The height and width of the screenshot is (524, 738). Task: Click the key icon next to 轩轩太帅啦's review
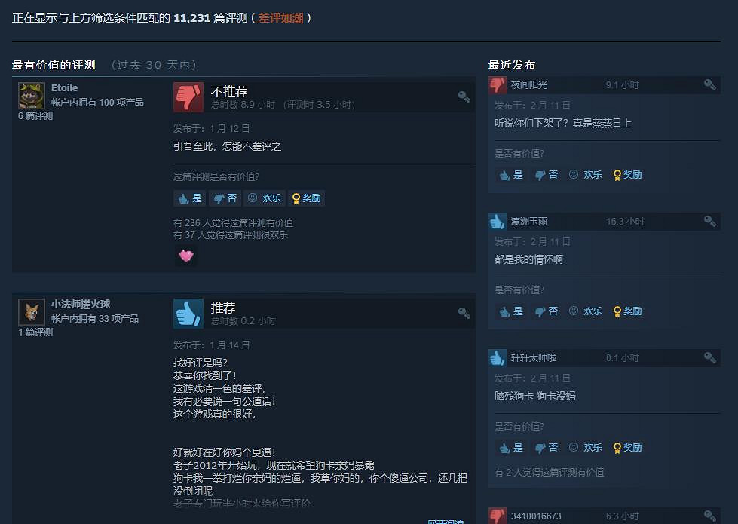[x=710, y=358]
